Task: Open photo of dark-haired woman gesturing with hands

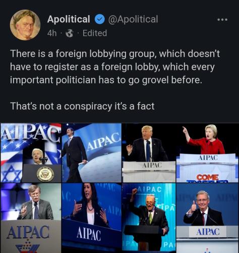Action: (x=92, y=218)
